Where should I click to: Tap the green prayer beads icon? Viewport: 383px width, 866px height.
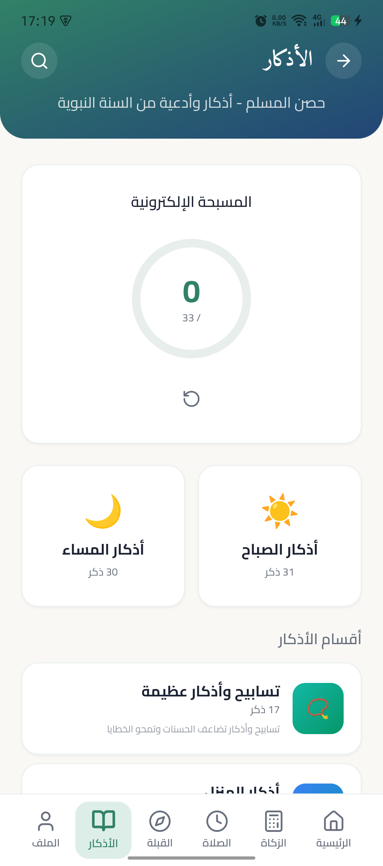318,709
